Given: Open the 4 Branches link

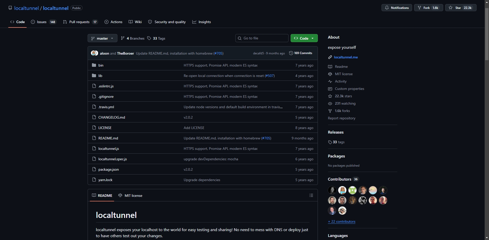Looking at the screenshot, I should 133,38.
